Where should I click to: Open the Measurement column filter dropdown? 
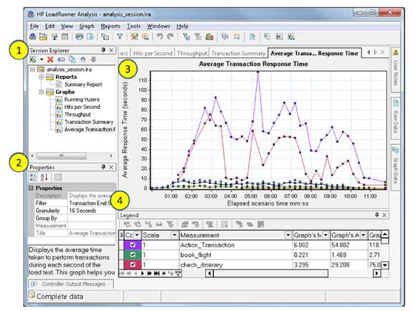(288, 235)
